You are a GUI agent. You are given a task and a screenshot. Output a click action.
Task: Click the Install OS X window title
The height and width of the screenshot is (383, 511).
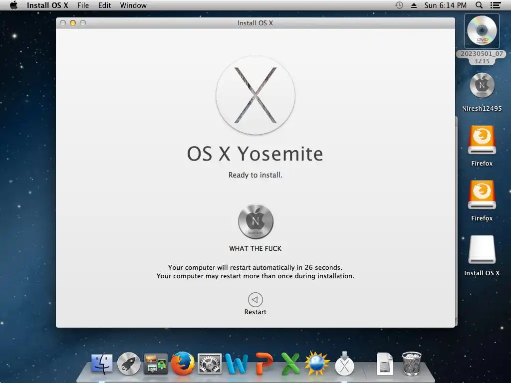click(255, 23)
